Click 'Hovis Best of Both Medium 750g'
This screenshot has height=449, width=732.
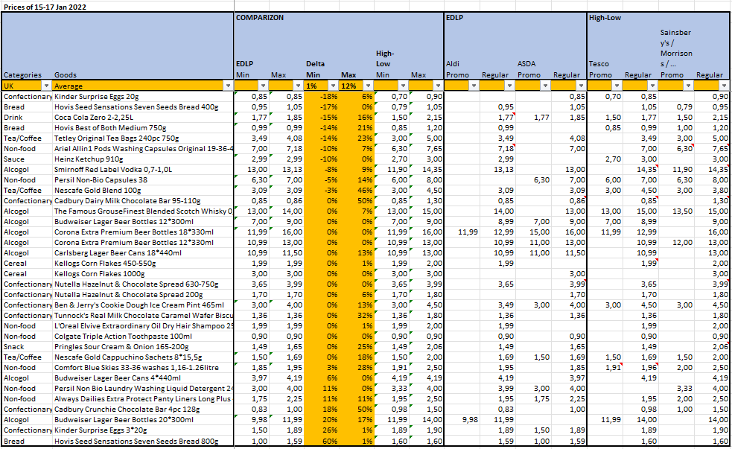point(110,128)
